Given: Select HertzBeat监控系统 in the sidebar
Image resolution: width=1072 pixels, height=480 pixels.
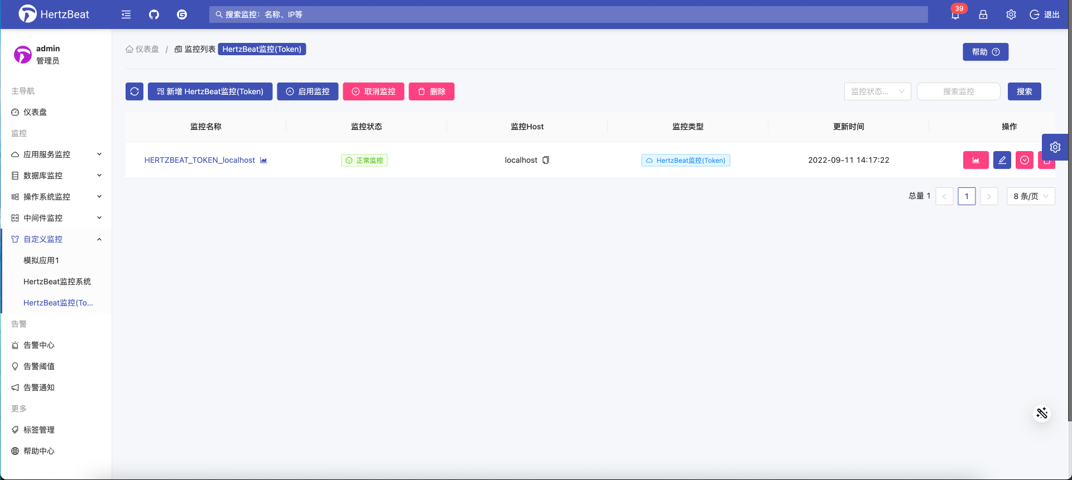Looking at the screenshot, I should (57, 282).
